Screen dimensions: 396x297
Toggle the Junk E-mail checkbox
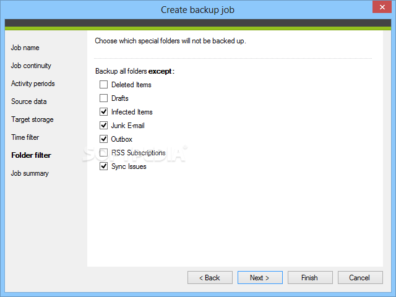104,126
